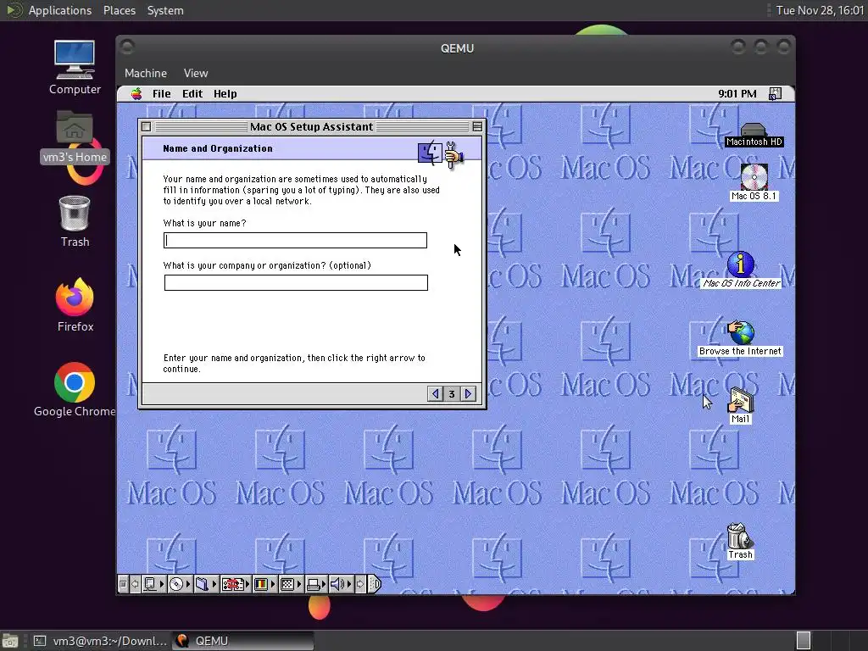Switch to the vm3 terminal taskbar item
This screenshot has width=868, height=651.
pos(100,641)
